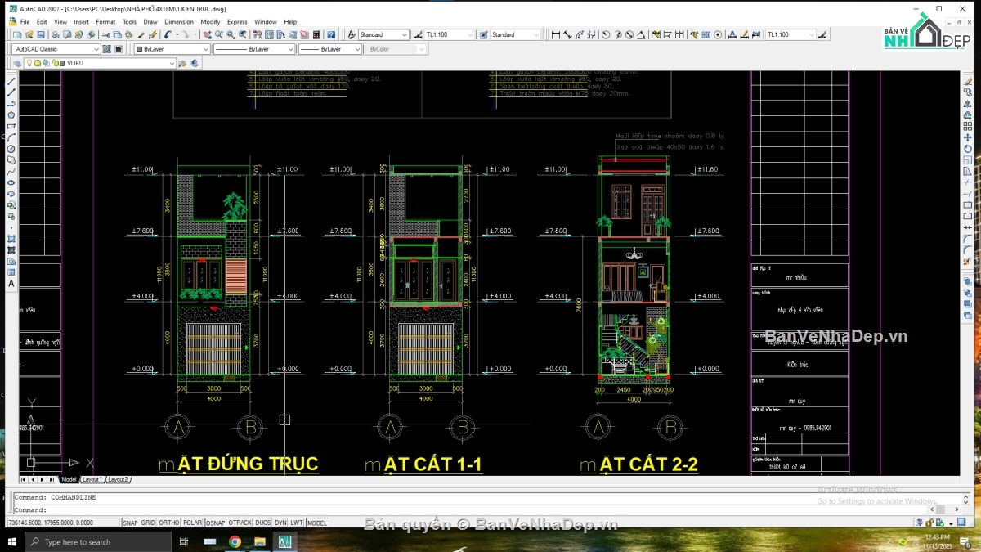The height and width of the screenshot is (552, 981).
Task: Open the Insert menu
Action: click(82, 22)
